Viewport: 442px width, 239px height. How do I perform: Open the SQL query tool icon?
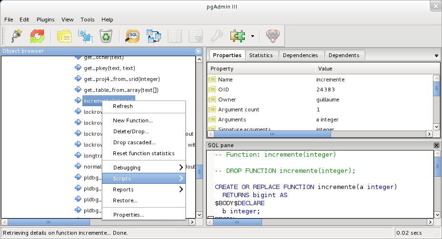[x=132, y=36]
